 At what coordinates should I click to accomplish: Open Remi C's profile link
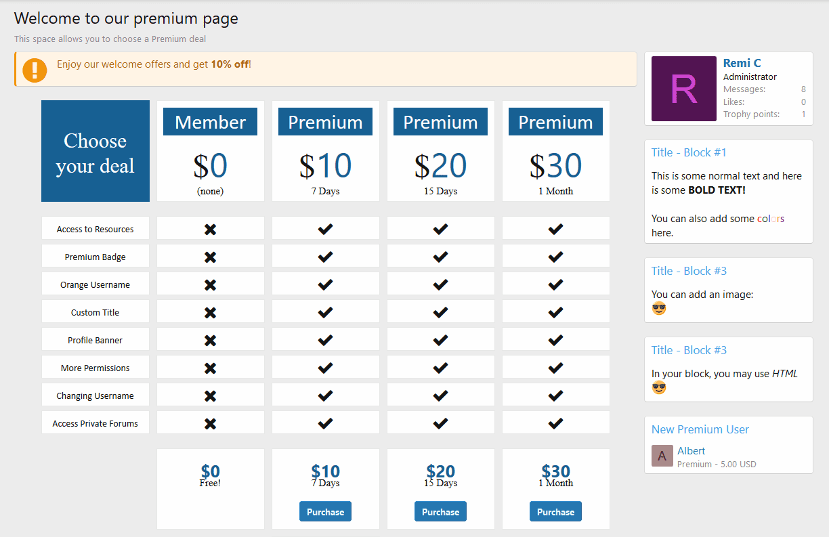[741, 62]
